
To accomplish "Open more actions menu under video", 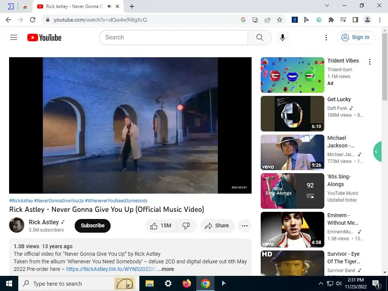I will tap(244, 225).
